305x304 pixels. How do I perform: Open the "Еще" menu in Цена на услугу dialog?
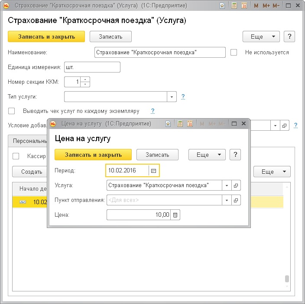coord(207,155)
